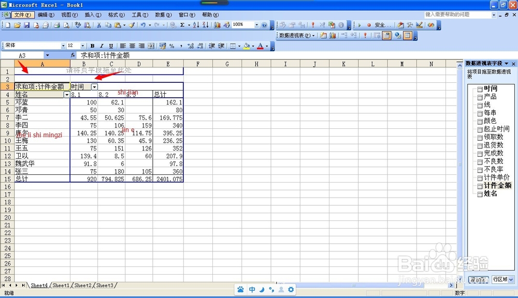This screenshot has height=298, width=518.
Task: Open the Visual Basic Editor icon
Action: tap(400, 25)
